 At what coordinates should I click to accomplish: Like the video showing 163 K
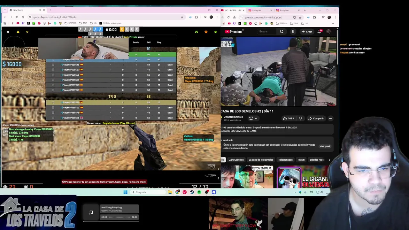click(289, 119)
